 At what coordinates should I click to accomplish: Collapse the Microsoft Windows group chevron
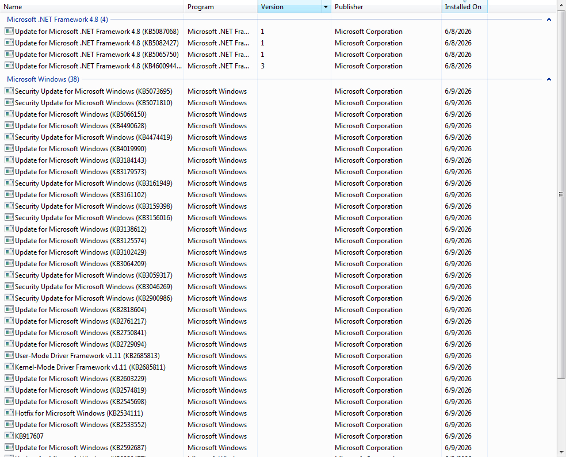[x=549, y=79]
